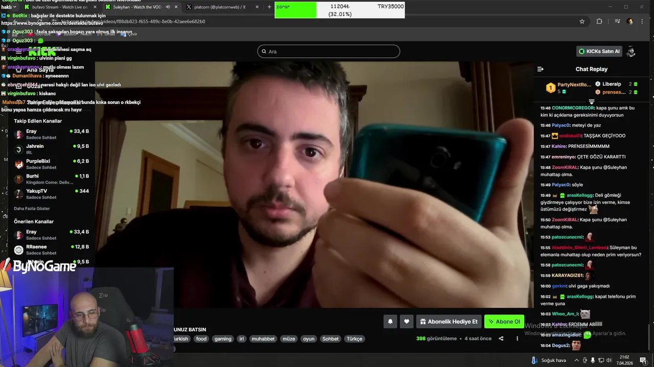
Task: Close the platcorn X browser tab
Action: 257,7
